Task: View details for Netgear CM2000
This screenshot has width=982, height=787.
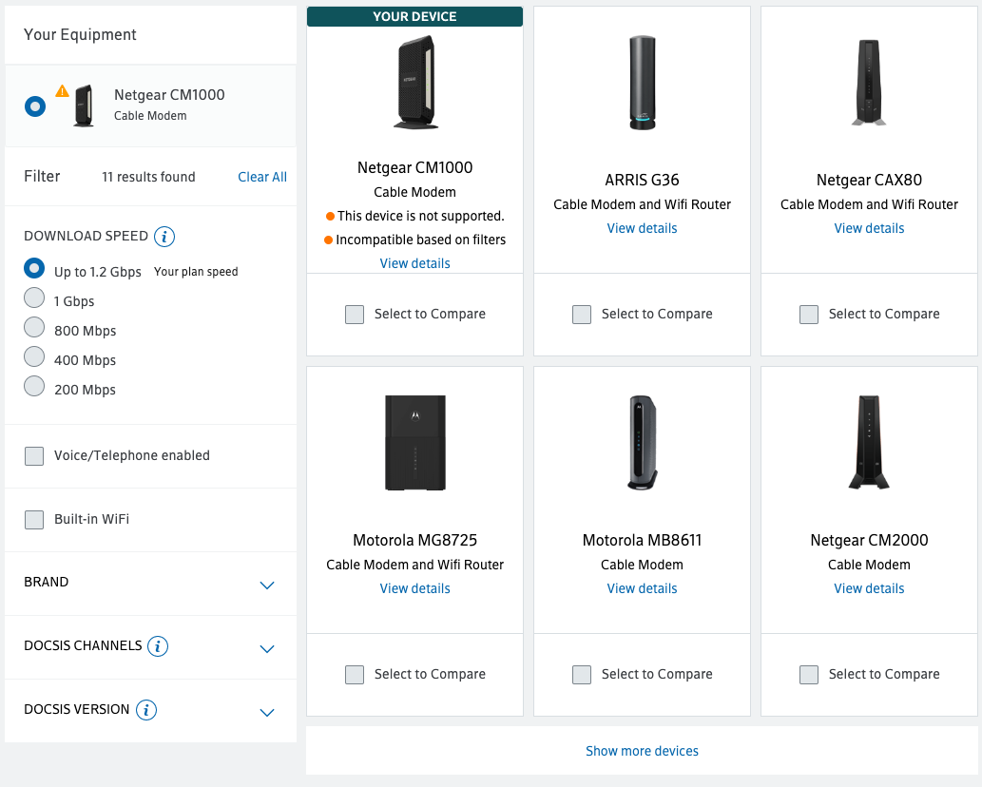Action: 869,588
